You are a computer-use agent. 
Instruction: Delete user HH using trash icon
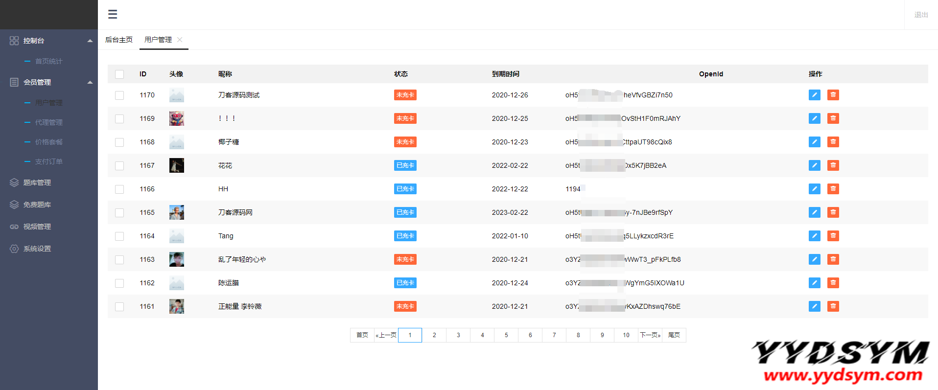tap(833, 189)
